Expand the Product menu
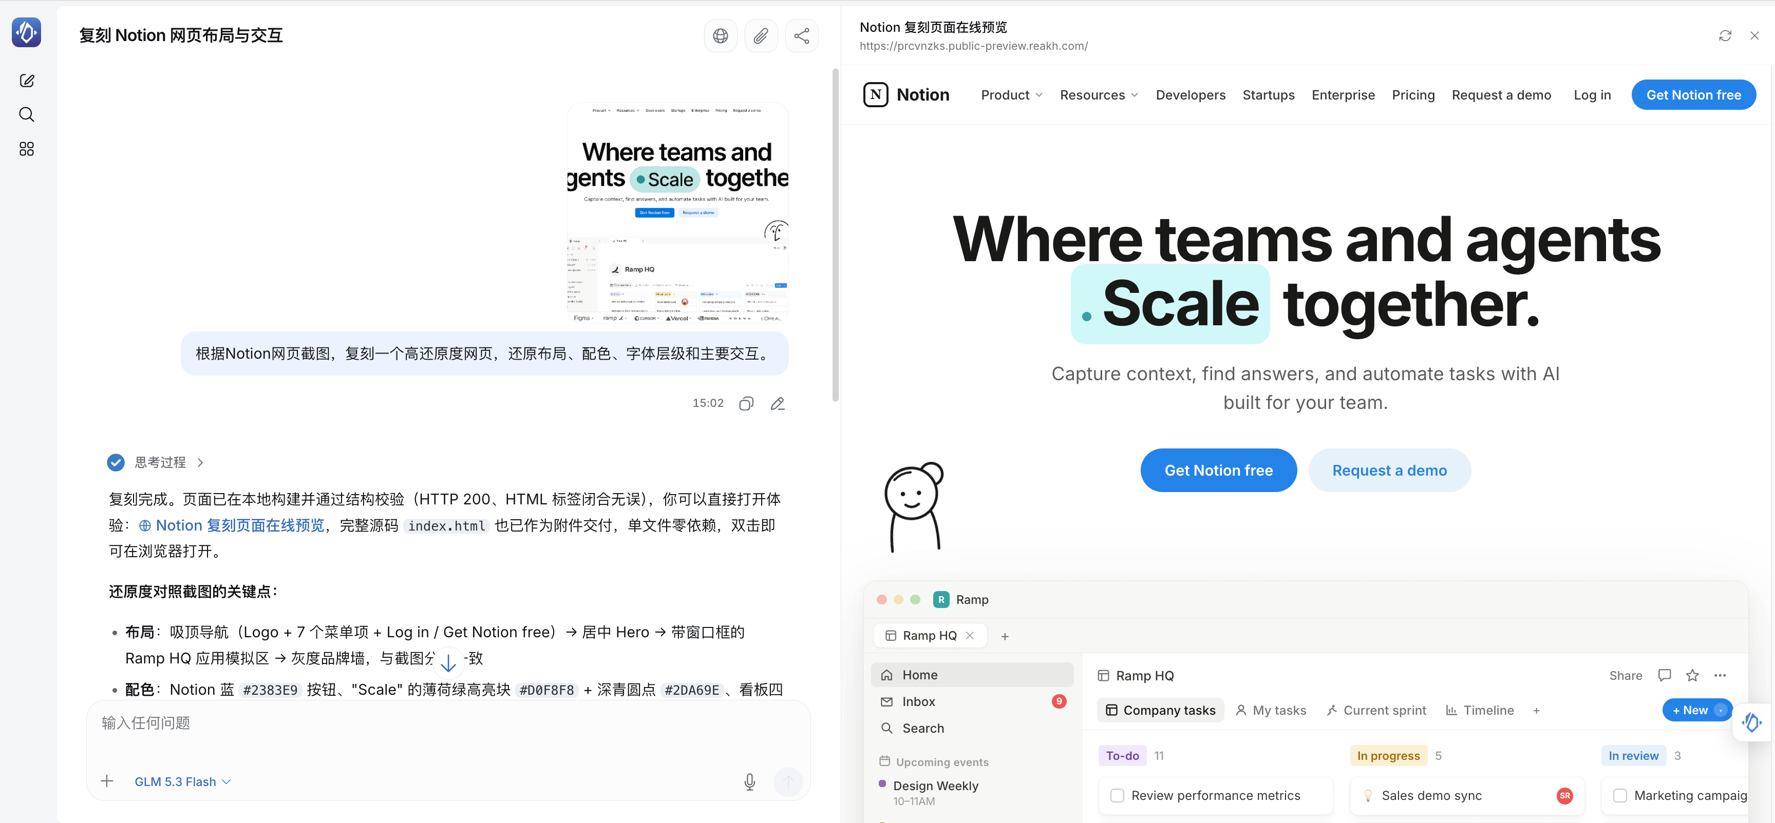The image size is (1775, 823). pos(1011,95)
